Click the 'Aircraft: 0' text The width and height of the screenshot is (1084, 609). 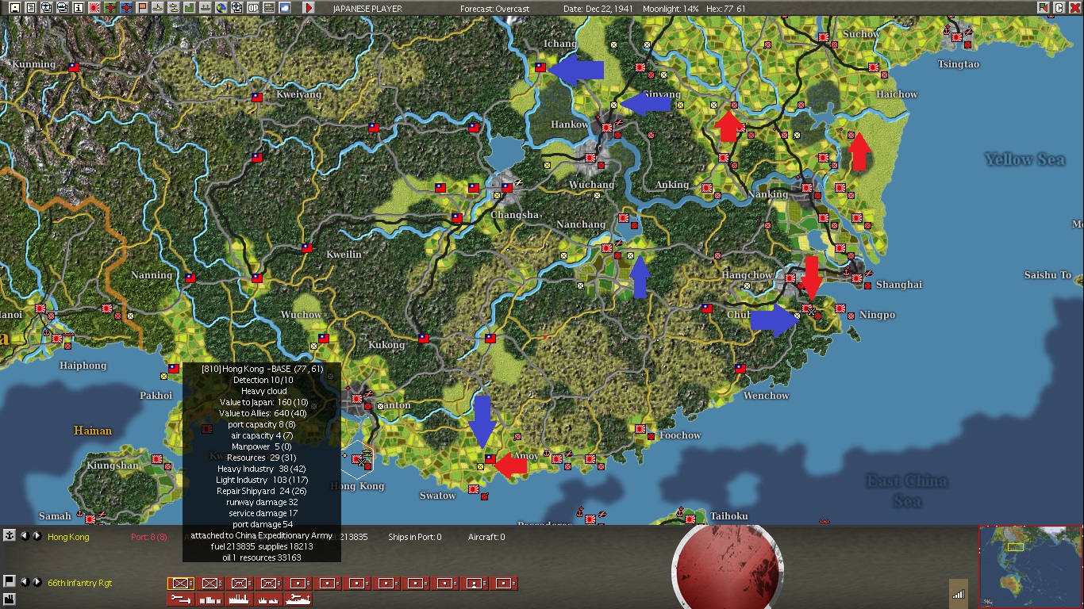click(x=486, y=537)
